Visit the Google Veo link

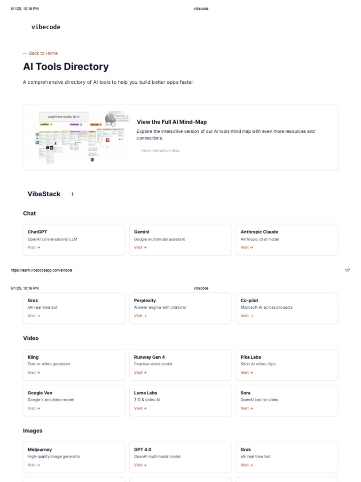pyautogui.click(x=34, y=408)
